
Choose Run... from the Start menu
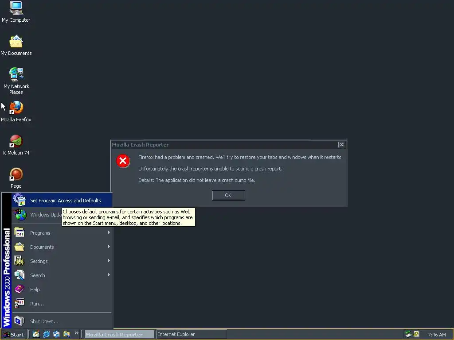pos(62,304)
